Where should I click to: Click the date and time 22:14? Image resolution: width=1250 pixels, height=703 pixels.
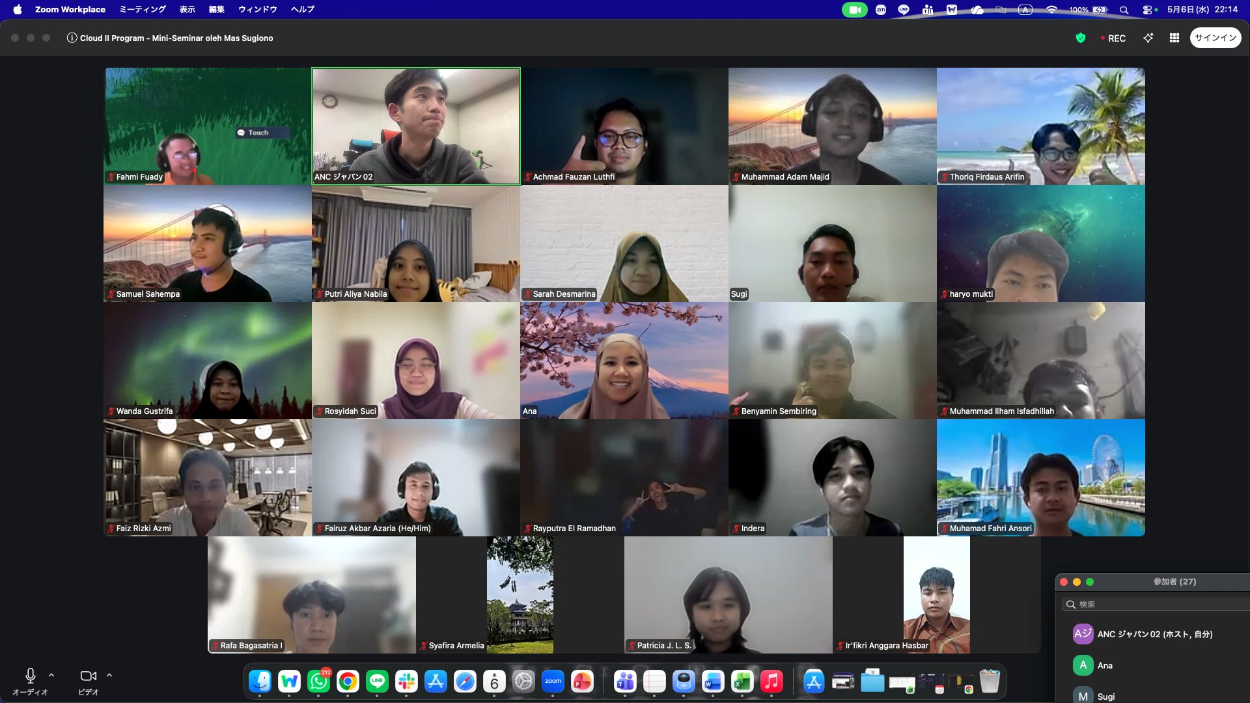pos(1202,9)
